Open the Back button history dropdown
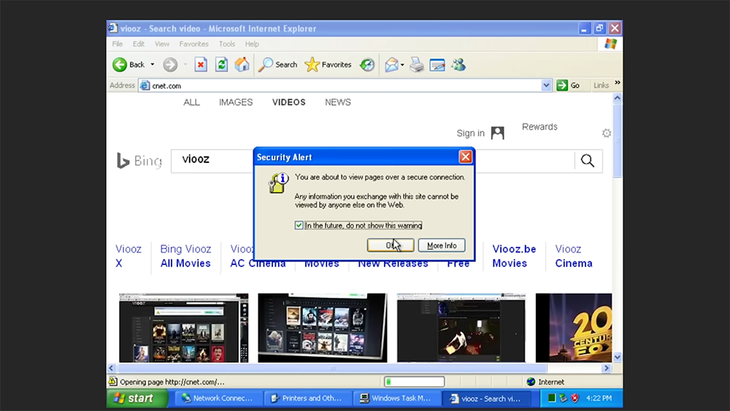The width and height of the screenshot is (730, 411). (153, 65)
